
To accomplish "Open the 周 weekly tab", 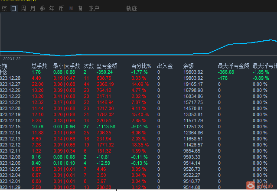I will 23,8.
